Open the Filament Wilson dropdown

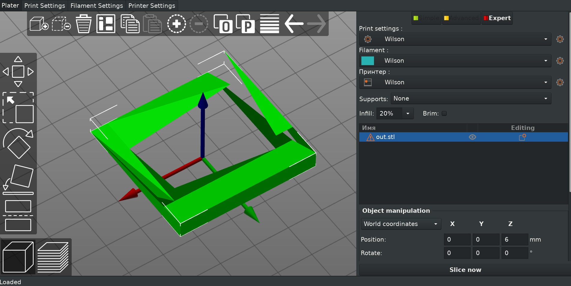455,61
